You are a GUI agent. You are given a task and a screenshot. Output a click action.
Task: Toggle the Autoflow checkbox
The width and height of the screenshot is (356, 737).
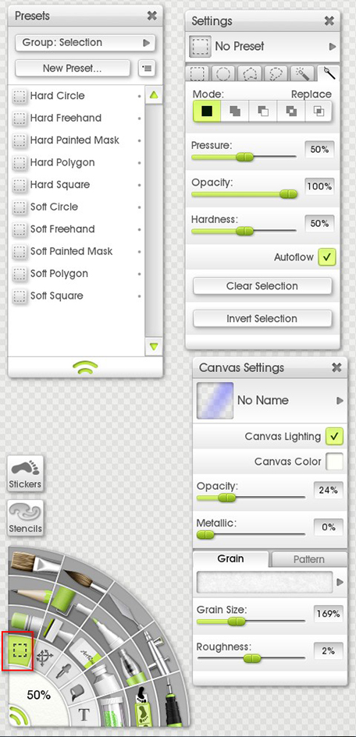pos(327,257)
